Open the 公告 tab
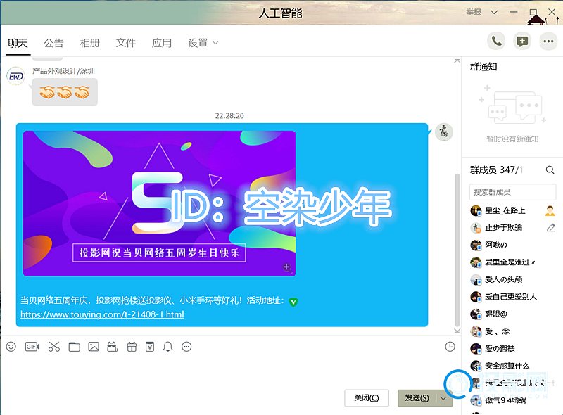 coord(54,43)
